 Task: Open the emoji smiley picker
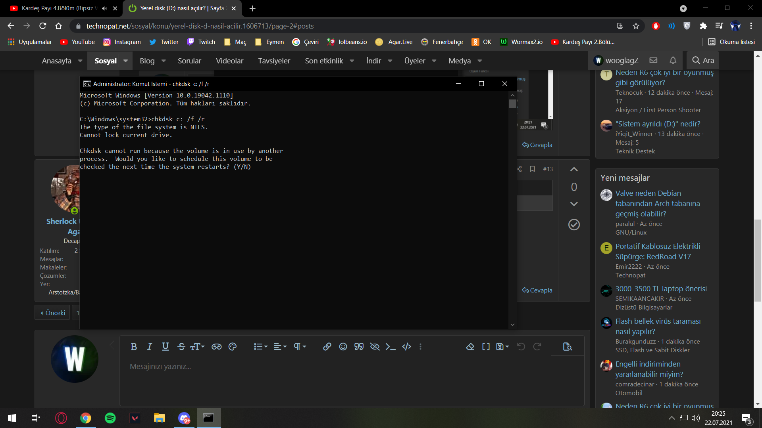(x=343, y=347)
